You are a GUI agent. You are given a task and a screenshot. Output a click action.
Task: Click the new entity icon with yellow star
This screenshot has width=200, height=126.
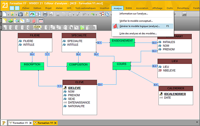click(x=4, y=21)
